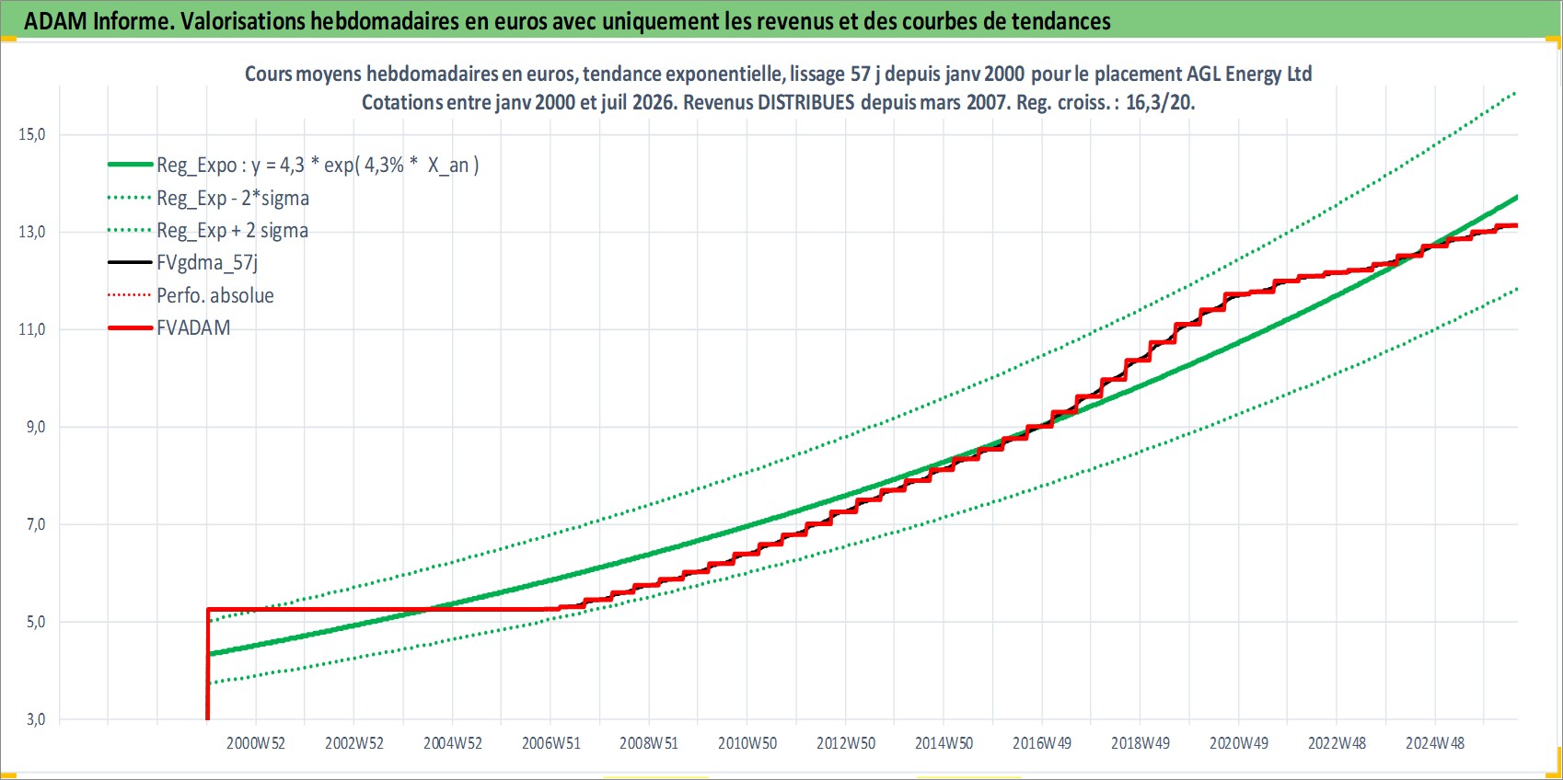
Task: Click the x-axis label "2000W52"
Action: [256, 743]
